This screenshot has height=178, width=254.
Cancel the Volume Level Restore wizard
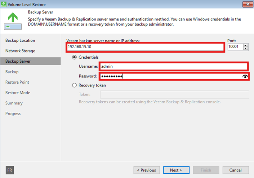[236, 170]
